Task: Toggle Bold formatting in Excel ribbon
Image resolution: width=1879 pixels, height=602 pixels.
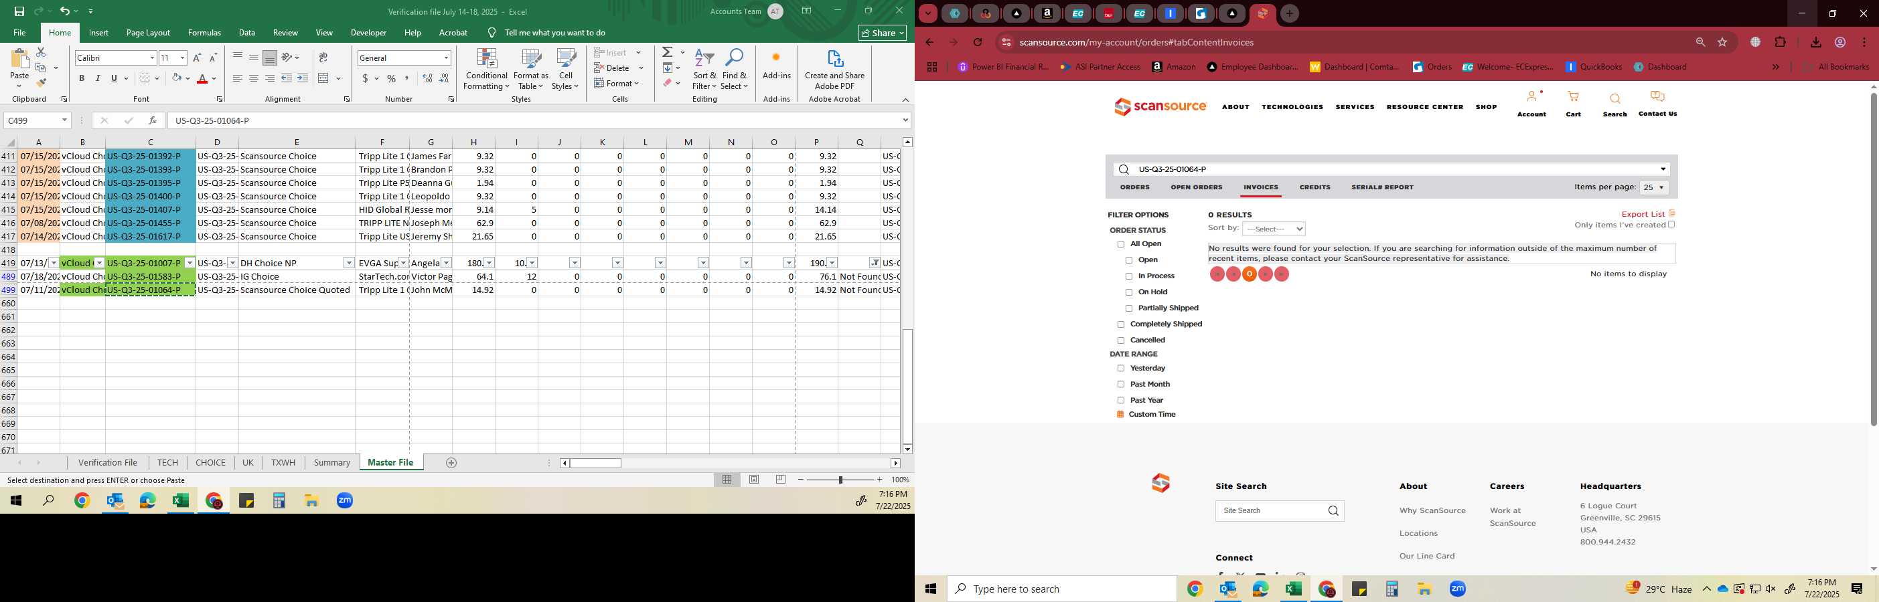Action: (82, 78)
